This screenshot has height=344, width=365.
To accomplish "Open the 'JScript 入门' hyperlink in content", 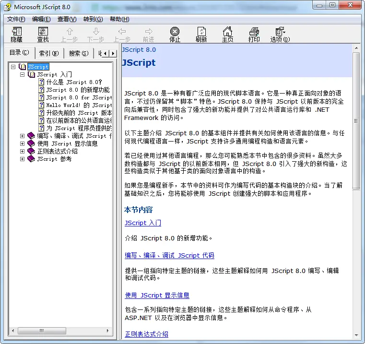I will 142,223.
